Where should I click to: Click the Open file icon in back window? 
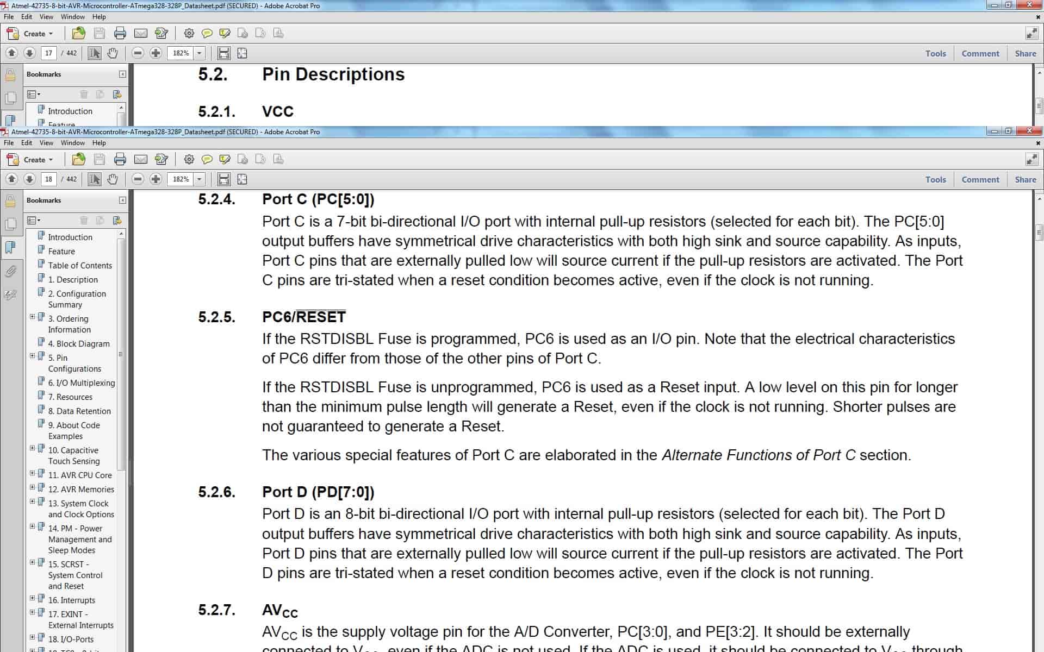(x=79, y=33)
